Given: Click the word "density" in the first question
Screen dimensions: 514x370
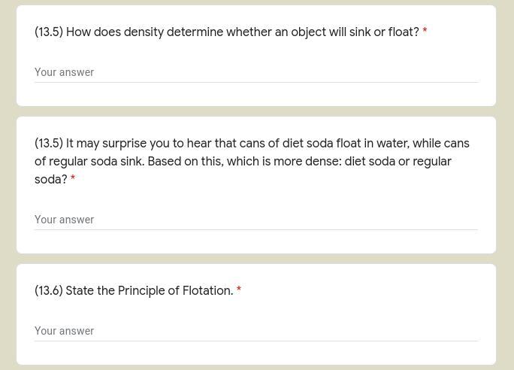Looking at the screenshot, I should click(x=144, y=32).
